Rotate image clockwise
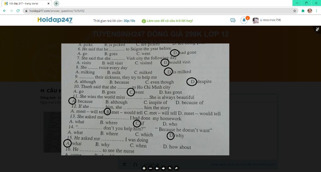The image size is (321, 172). click(x=176, y=168)
